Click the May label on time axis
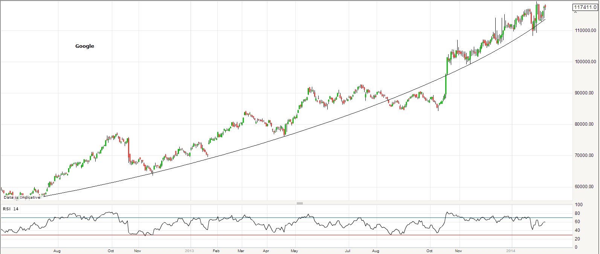This screenshot has height=254, width=600. click(x=294, y=251)
